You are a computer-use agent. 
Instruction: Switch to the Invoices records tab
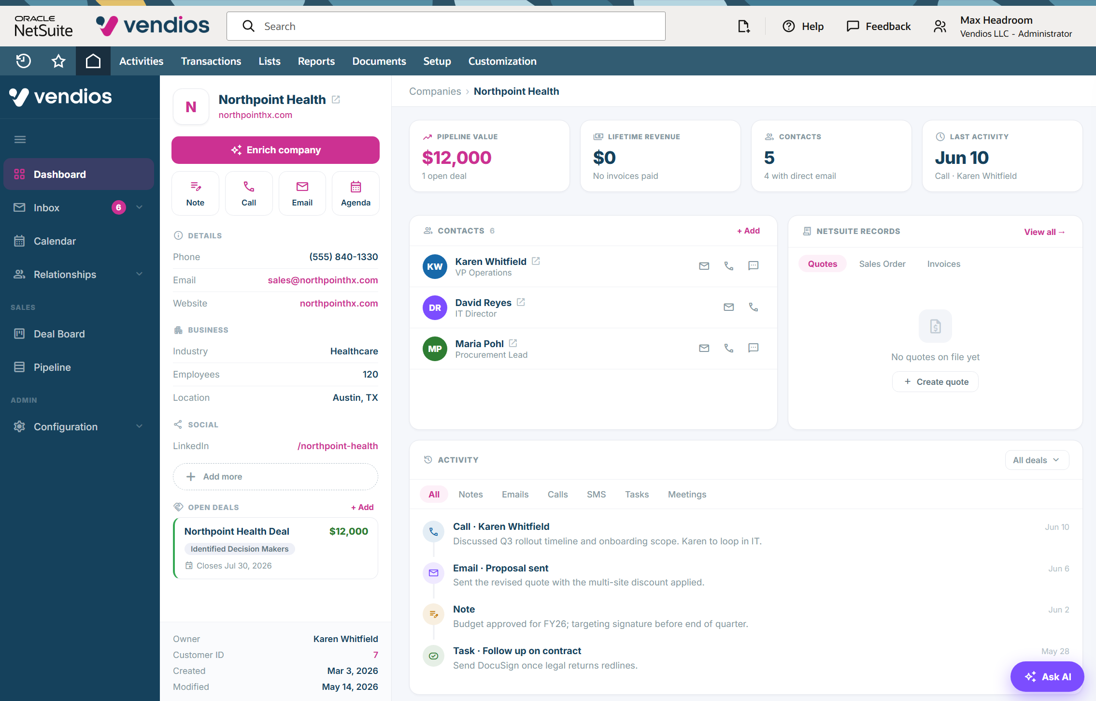pyautogui.click(x=944, y=264)
